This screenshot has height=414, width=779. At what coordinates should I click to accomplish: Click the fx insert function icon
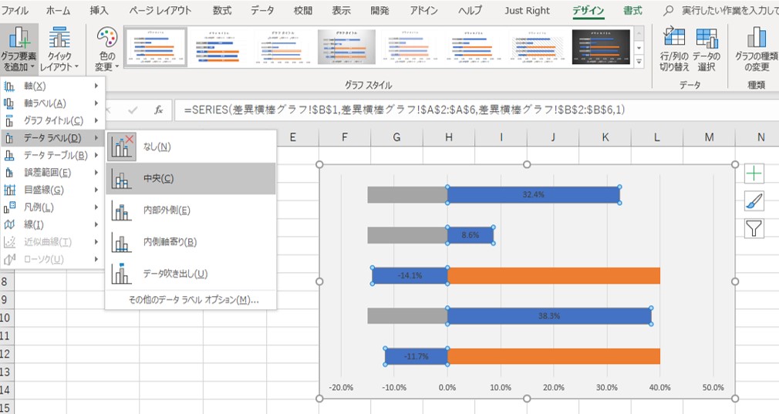[158, 109]
